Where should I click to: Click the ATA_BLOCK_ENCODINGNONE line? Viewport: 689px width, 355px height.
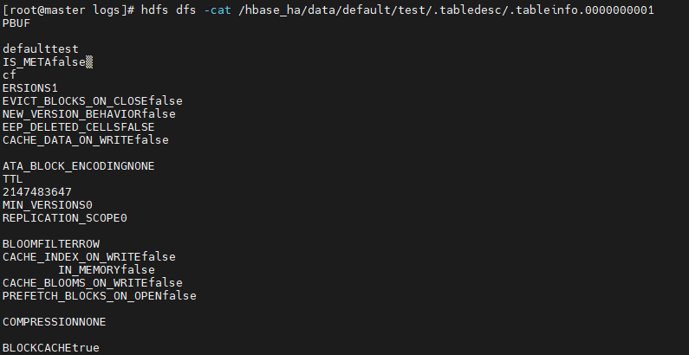pos(79,166)
